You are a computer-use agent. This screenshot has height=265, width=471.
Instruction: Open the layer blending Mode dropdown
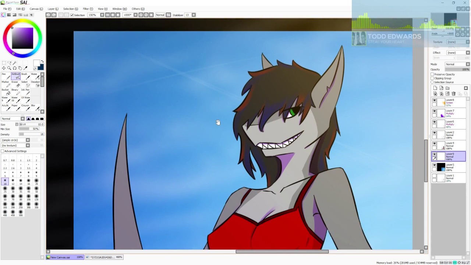(x=468, y=64)
